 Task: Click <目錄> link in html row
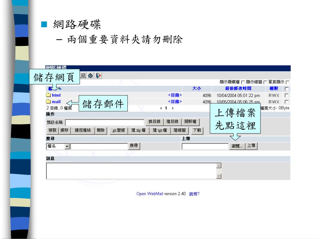pos(175,95)
